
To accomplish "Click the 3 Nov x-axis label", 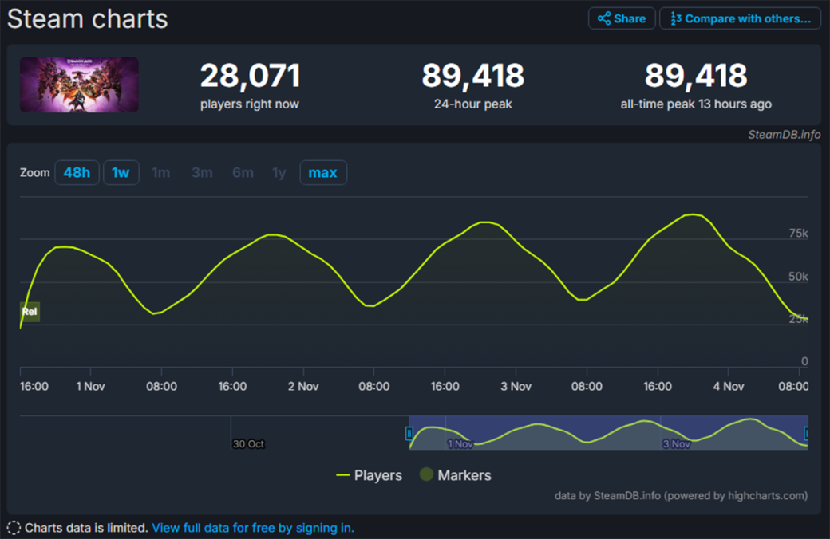I will pyautogui.click(x=516, y=387).
